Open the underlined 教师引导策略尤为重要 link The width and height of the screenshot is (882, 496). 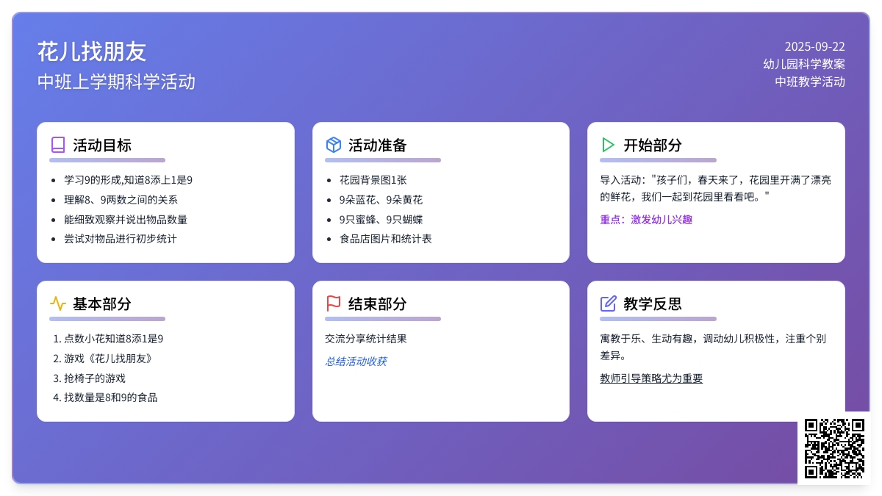coord(651,378)
